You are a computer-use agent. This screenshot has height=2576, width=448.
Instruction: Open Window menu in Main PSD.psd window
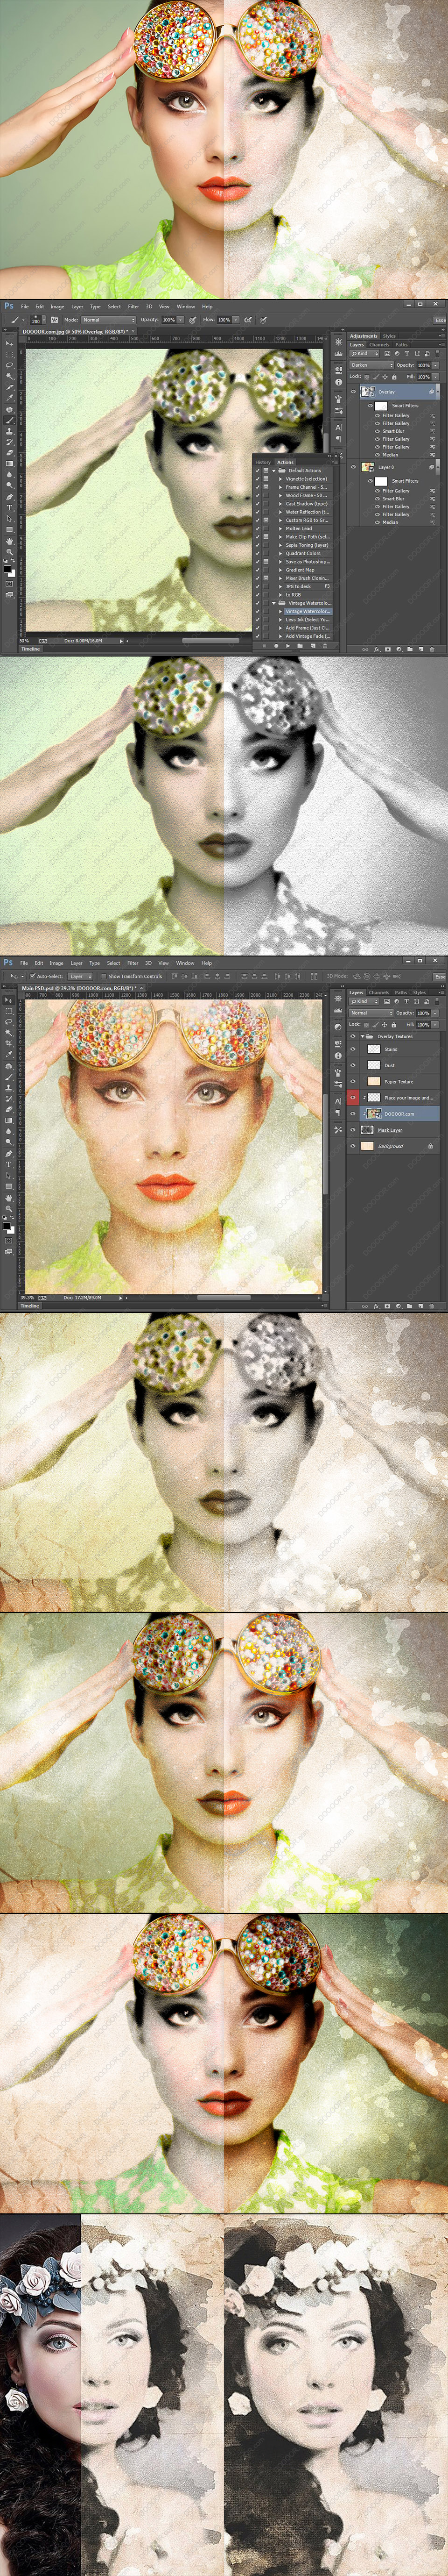tap(185, 963)
